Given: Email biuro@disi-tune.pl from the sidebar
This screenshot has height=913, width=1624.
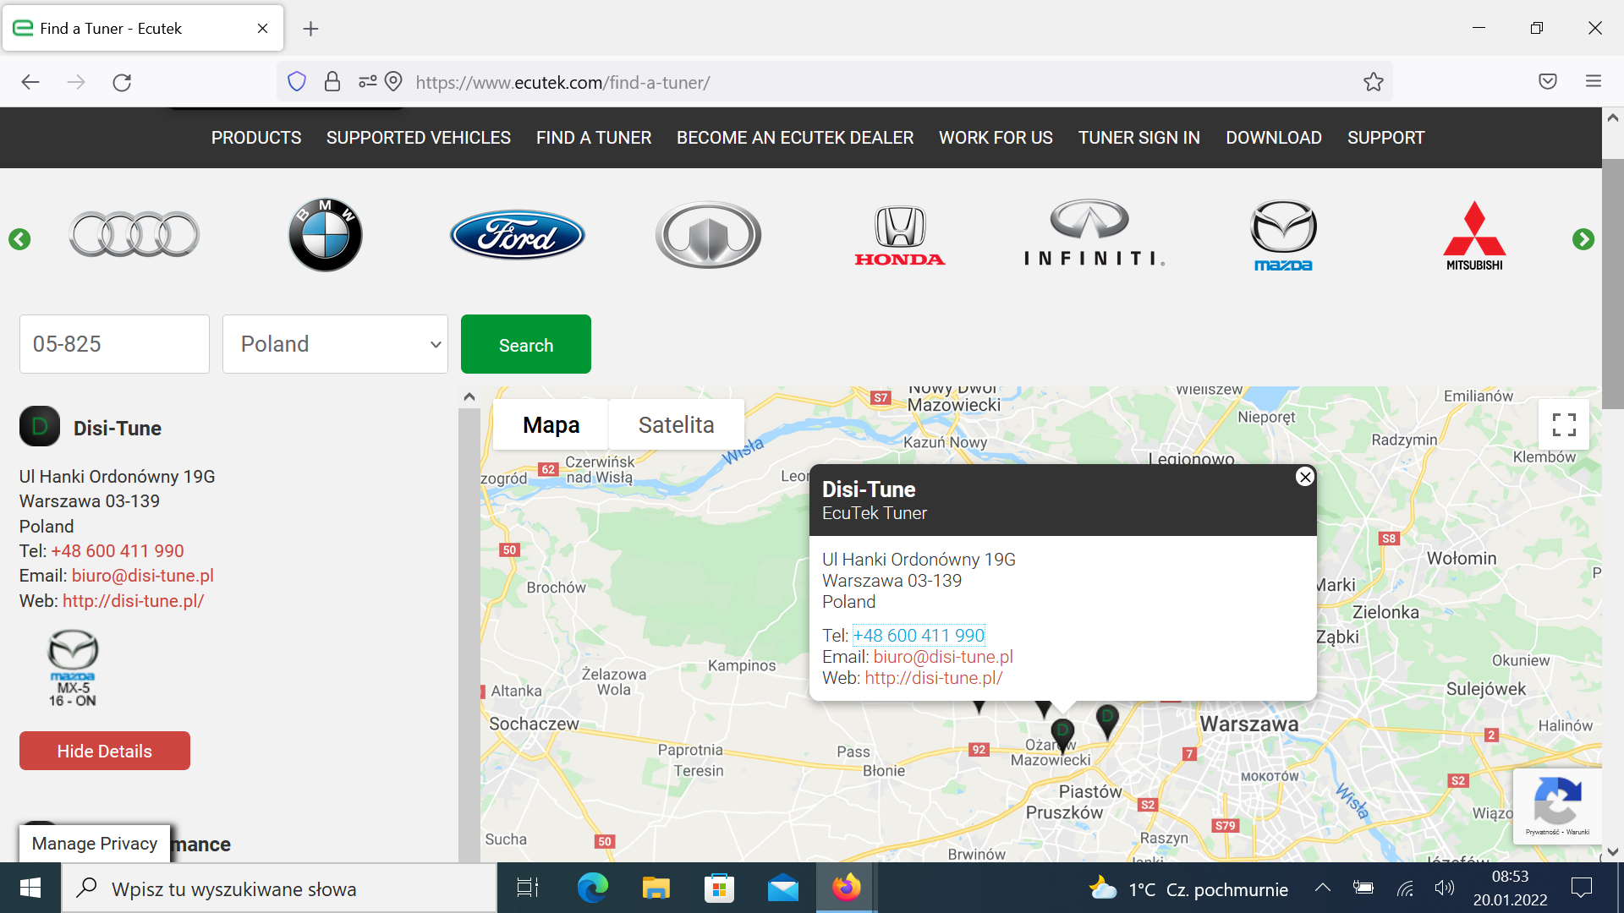Looking at the screenshot, I should pos(143,576).
